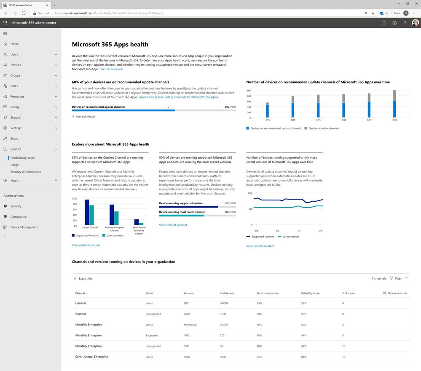This screenshot has height=371, width=421.
Task: Click the most recent versions progress bar
Action: (x=197, y=216)
